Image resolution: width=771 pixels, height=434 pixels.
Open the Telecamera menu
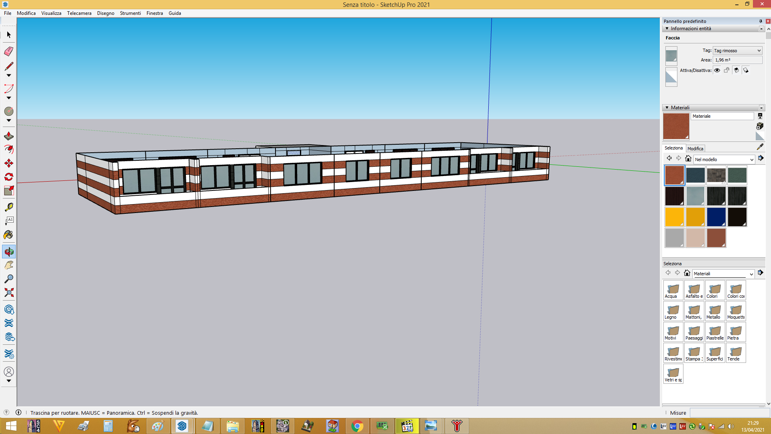tap(79, 13)
